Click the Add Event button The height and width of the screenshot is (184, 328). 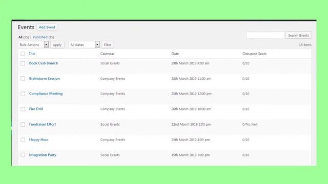pos(47,27)
